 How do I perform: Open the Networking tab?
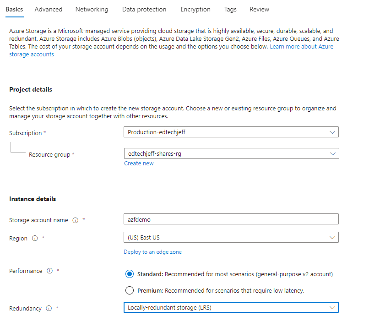[92, 9]
